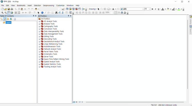
Task: Click the Fill Color bucket swatch
Action: [168, 9]
